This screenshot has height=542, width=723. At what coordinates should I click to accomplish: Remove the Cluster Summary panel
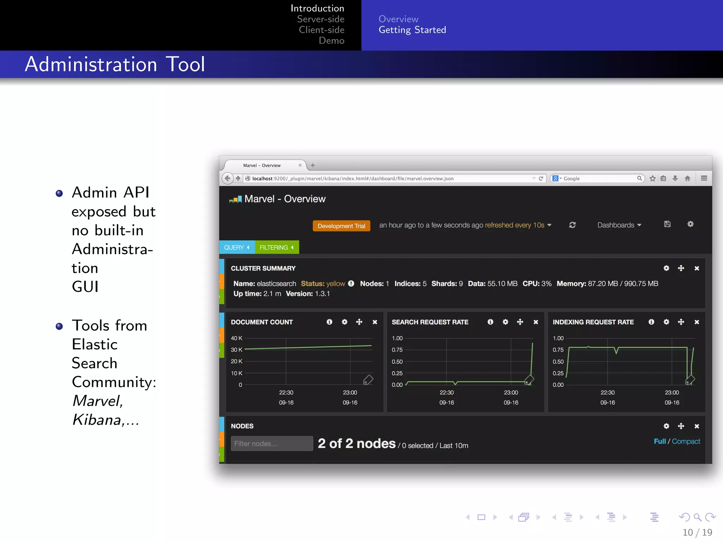pyautogui.click(x=697, y=269)
